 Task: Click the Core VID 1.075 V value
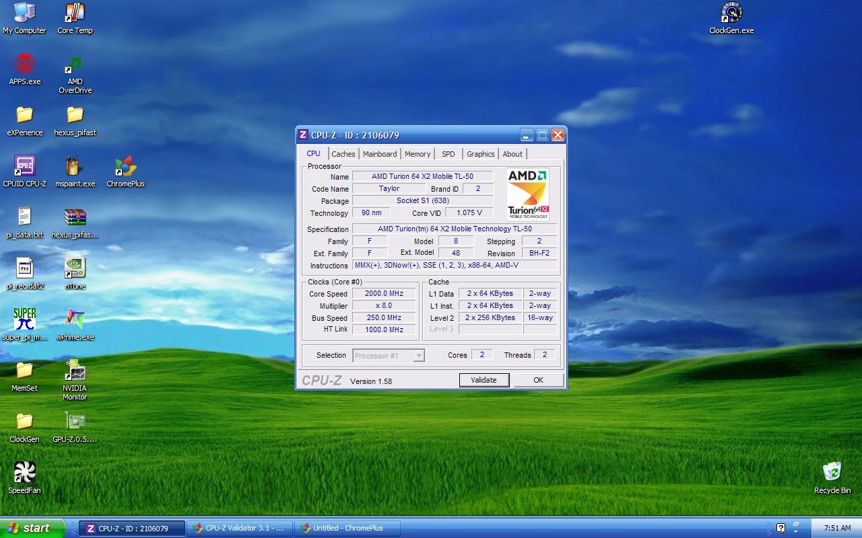469,213
